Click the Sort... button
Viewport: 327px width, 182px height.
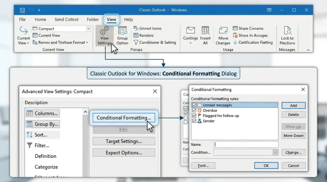pyautogui.click(x=43, y=135)
